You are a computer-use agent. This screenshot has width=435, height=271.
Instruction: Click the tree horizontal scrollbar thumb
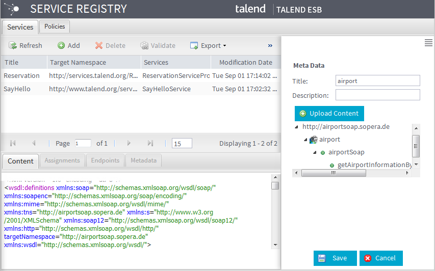tap(333, 173)
